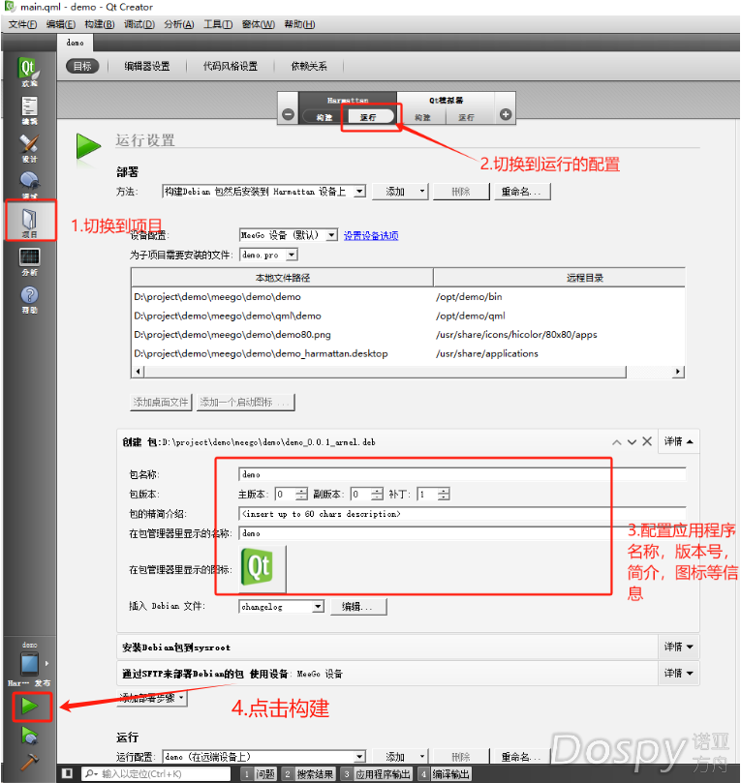Click the Qt package manager icon button
741x783 pixels.
coord(263,569)
